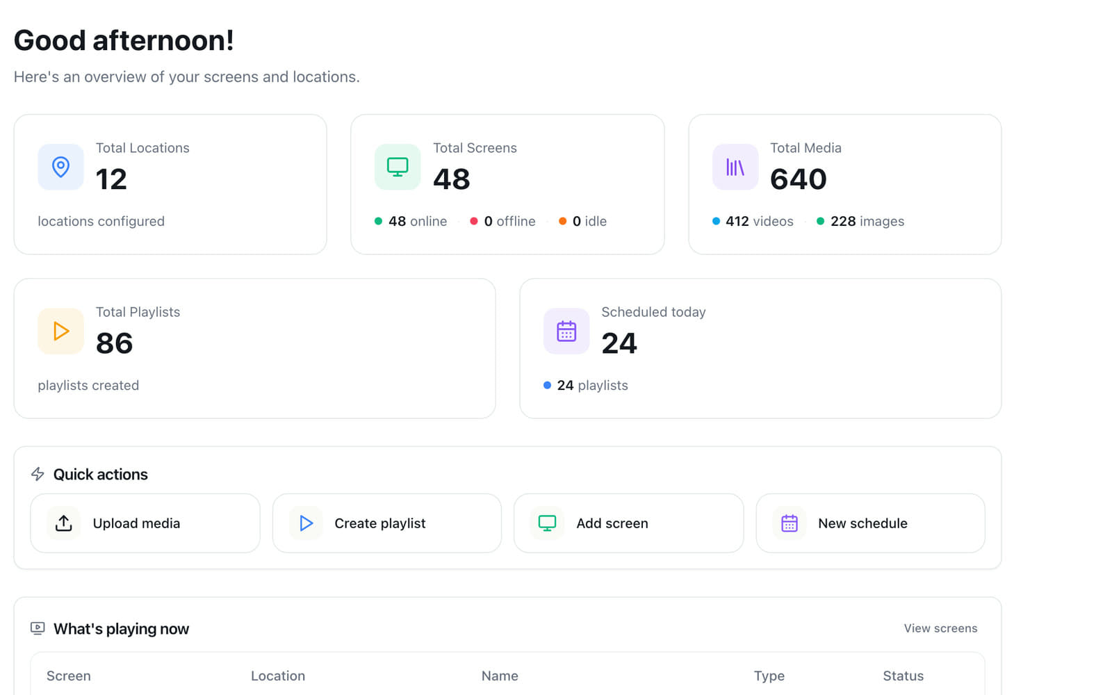Viewport: 1112px width, 695px height.
Task: Click the 'What's playing now' section title
Action: point(121,629)
